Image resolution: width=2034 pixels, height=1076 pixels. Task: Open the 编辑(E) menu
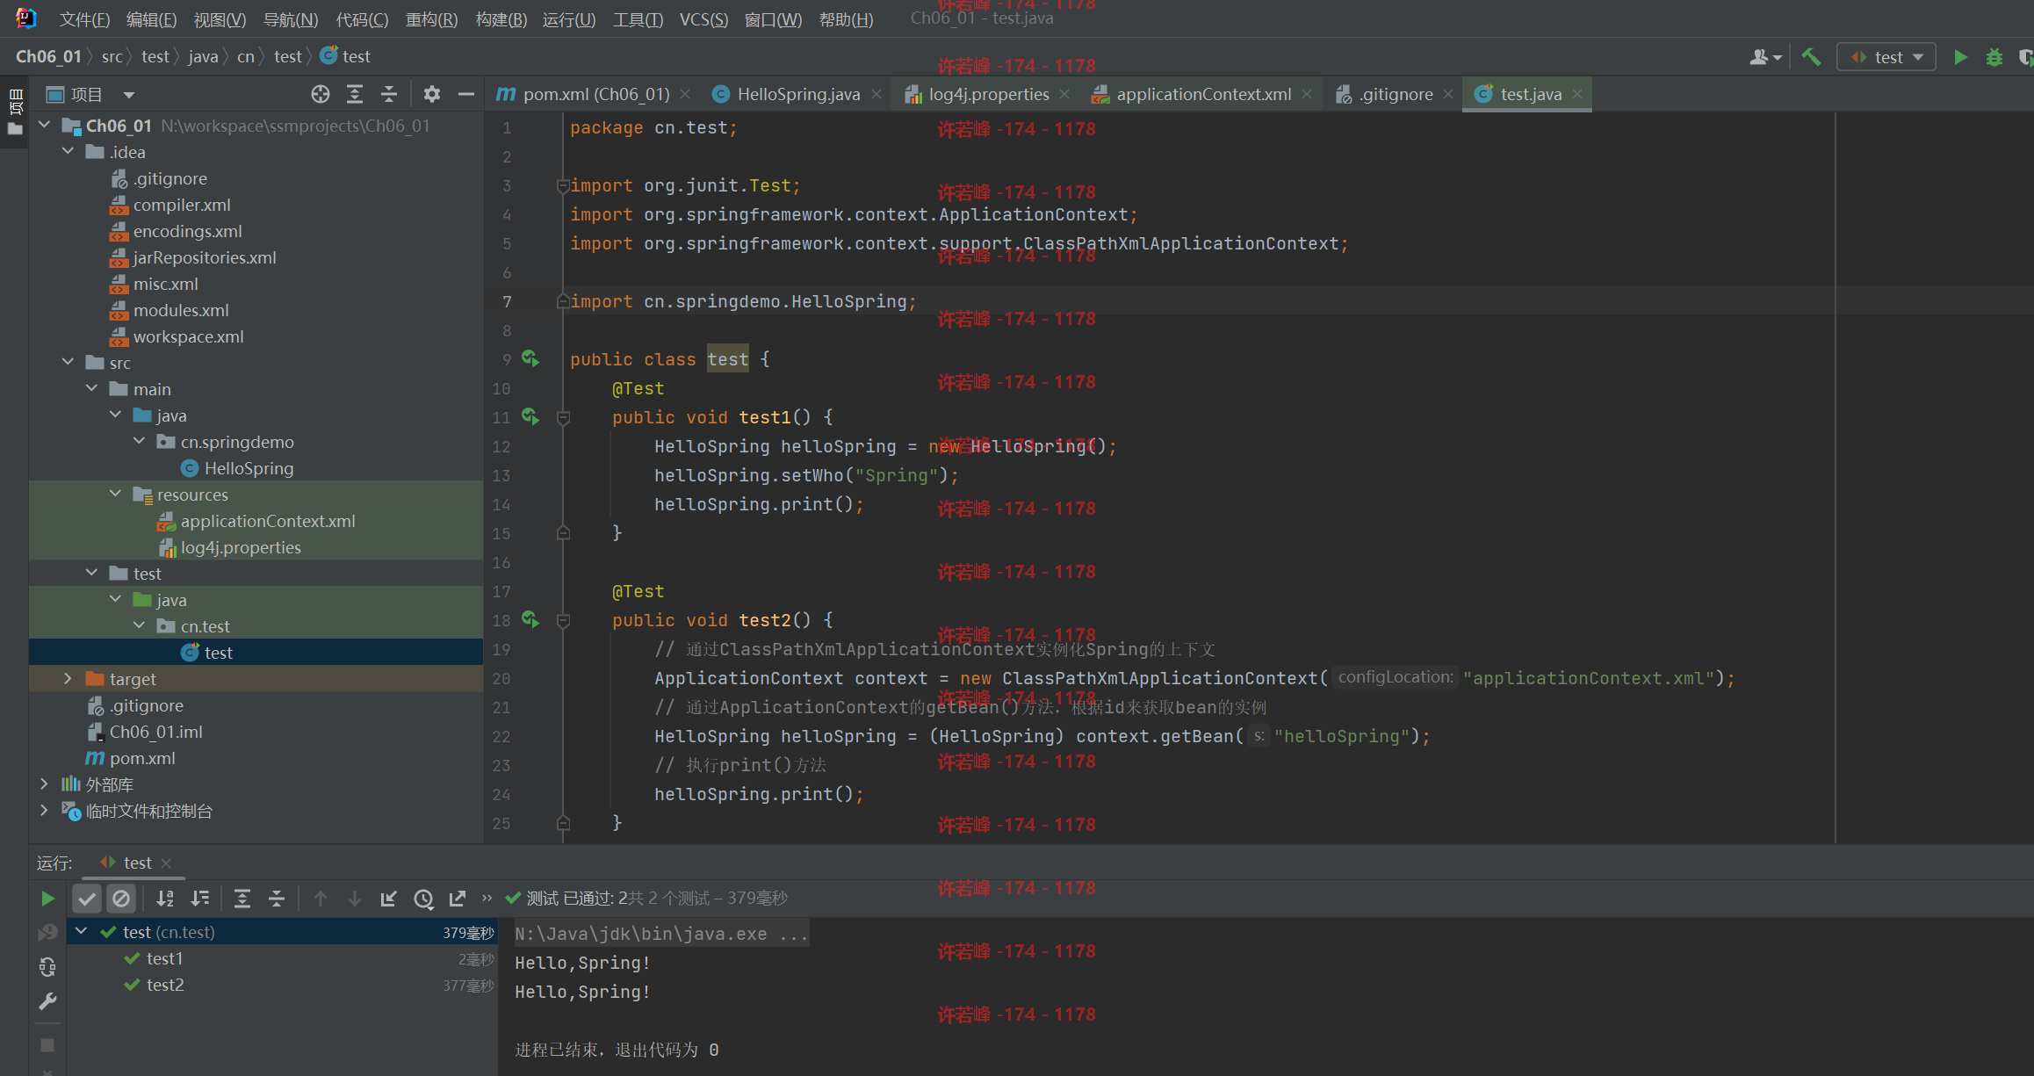[x=151, y=19]
